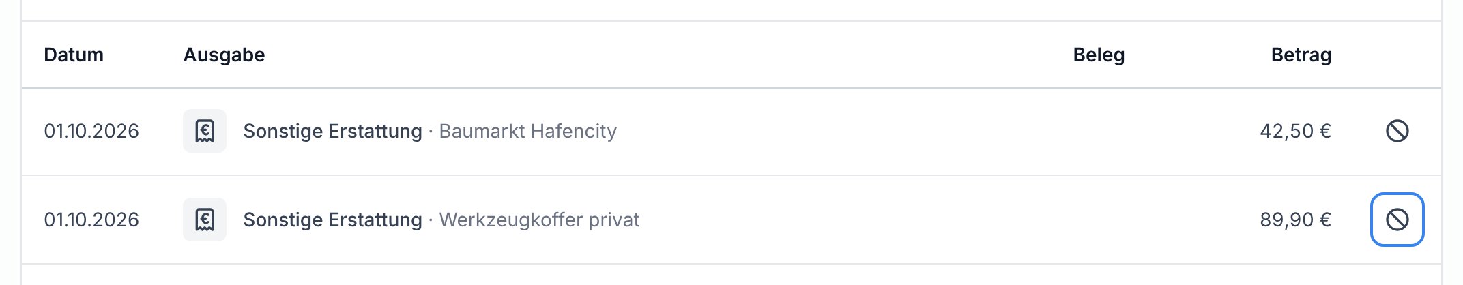This screenshot has width=1463, height=285.
Task: Sort by the Betrag column header
Action: point(1301,55)
